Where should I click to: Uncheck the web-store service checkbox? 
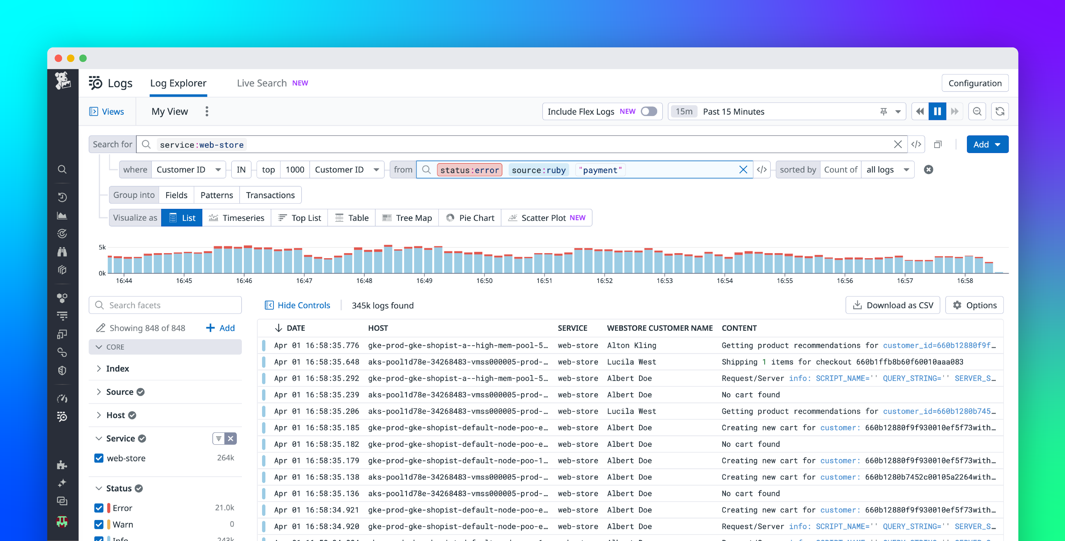[99, 458]
